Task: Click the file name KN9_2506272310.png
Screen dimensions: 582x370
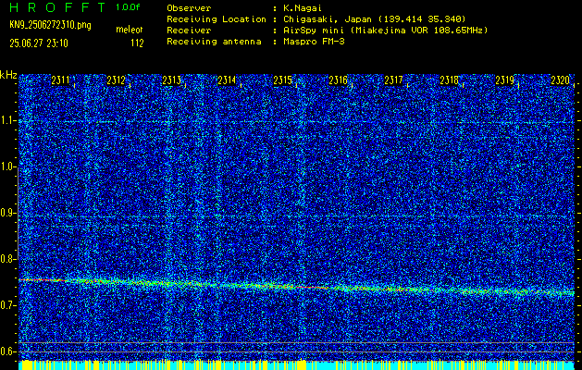Action: pyautogui.click(x=50, y=25)
